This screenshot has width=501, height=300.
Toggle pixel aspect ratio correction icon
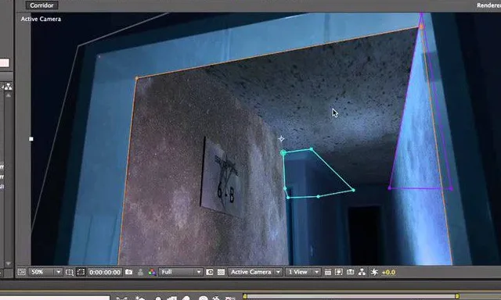327,272
